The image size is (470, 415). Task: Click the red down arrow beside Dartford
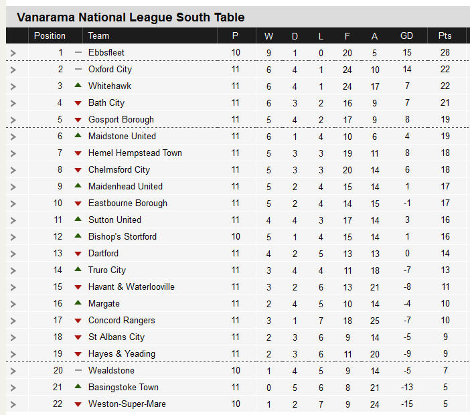click(78, 254)
